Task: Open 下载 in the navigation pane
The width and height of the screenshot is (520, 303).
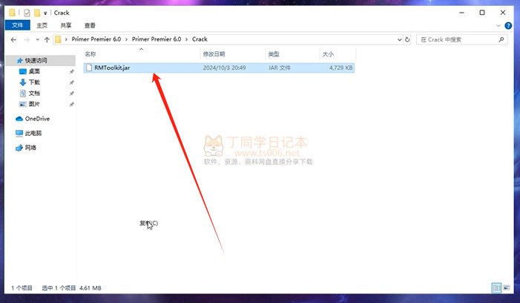Action: coord(34,82)
